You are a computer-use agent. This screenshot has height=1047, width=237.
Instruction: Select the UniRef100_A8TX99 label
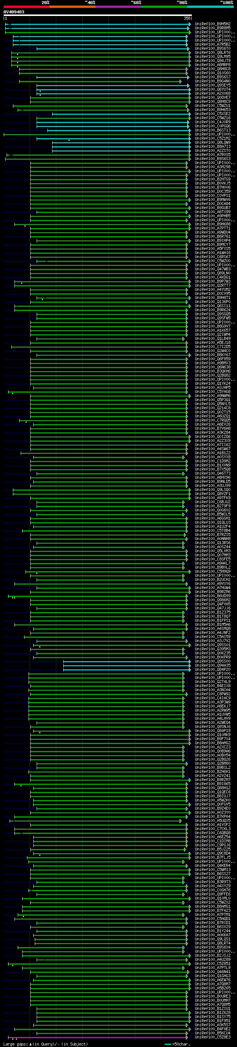(x=213, y=212)
